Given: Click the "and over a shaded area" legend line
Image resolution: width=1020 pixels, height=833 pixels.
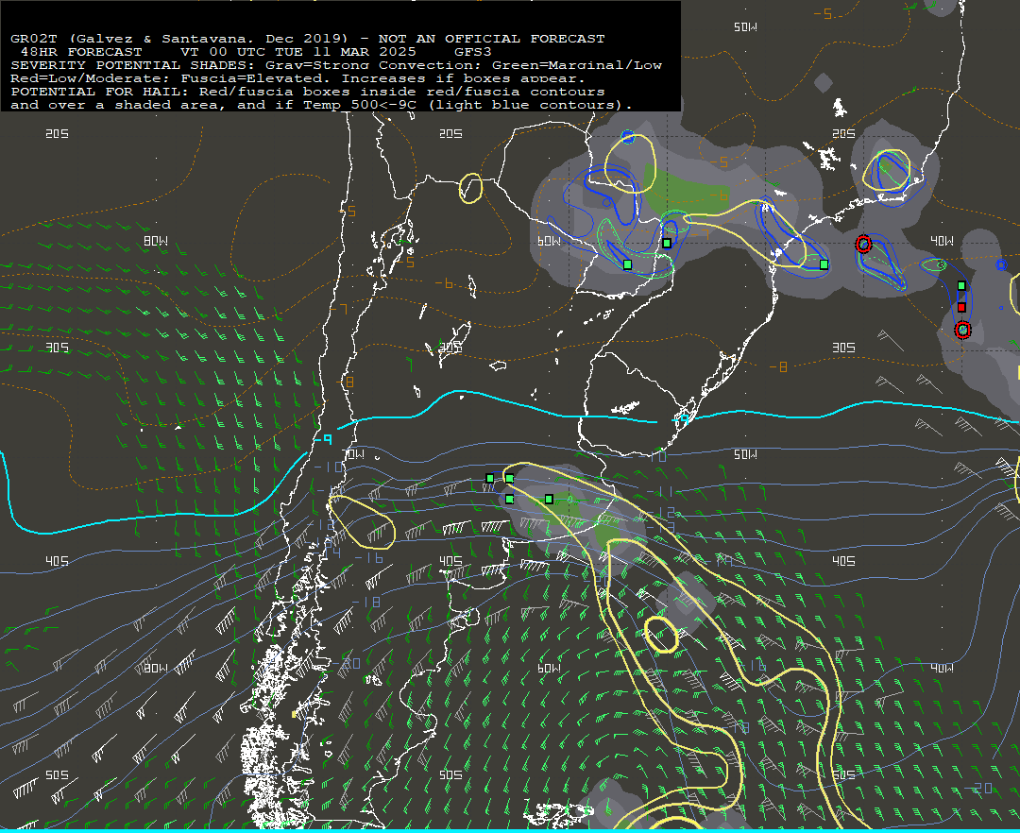Looking at the screenshot, I should 321,105.
